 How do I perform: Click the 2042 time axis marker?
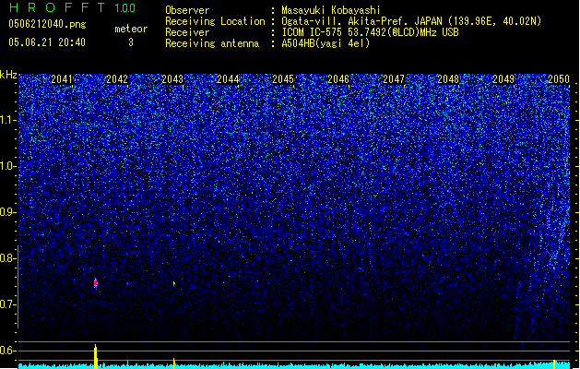(117, 79)
